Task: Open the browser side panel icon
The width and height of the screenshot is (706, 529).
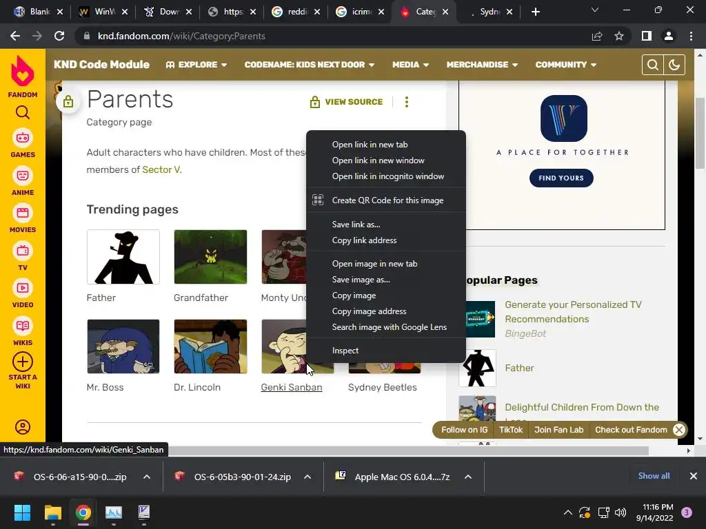Action: pos(647,36)
